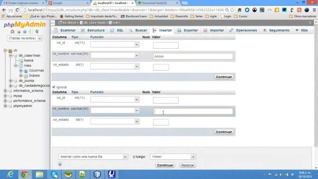Open Función dropdown for second rol_estado

pyautogui.click(x=115, y=121)
